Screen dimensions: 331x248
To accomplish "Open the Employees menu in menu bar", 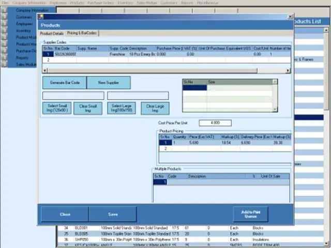I will [x=58, y=3].
